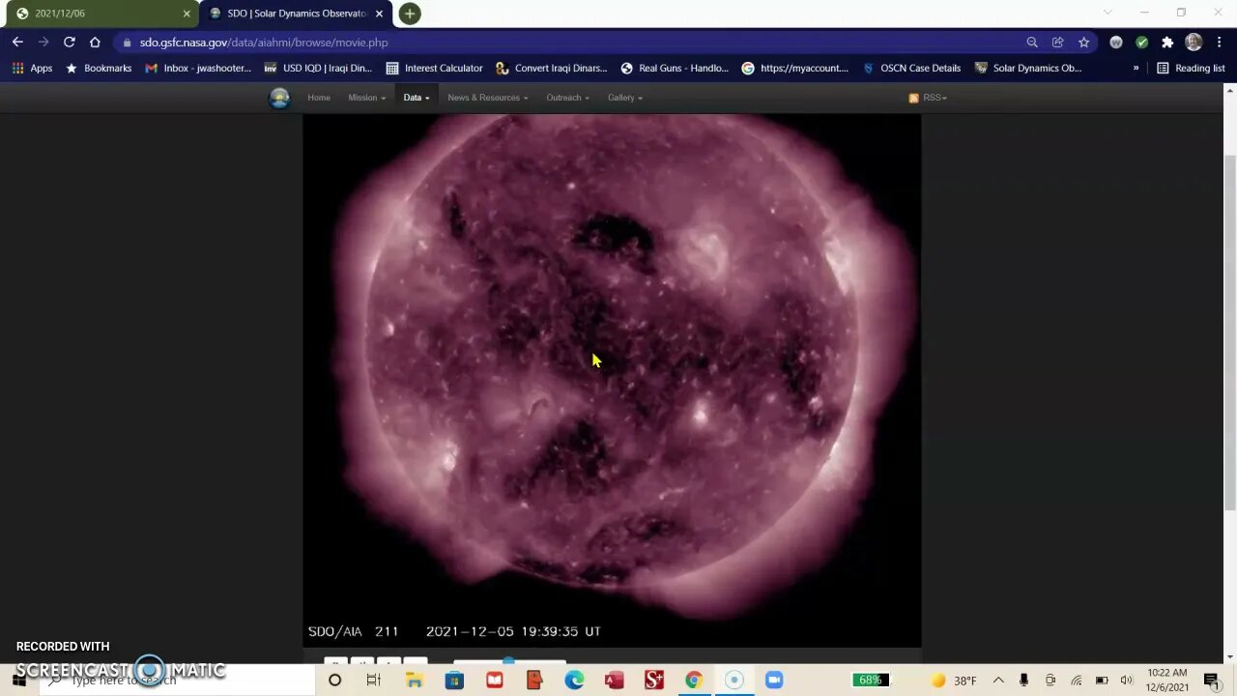1237x696 pixels.
Task: Reload the SDO movie page
Action: click(x=69, y=43)
